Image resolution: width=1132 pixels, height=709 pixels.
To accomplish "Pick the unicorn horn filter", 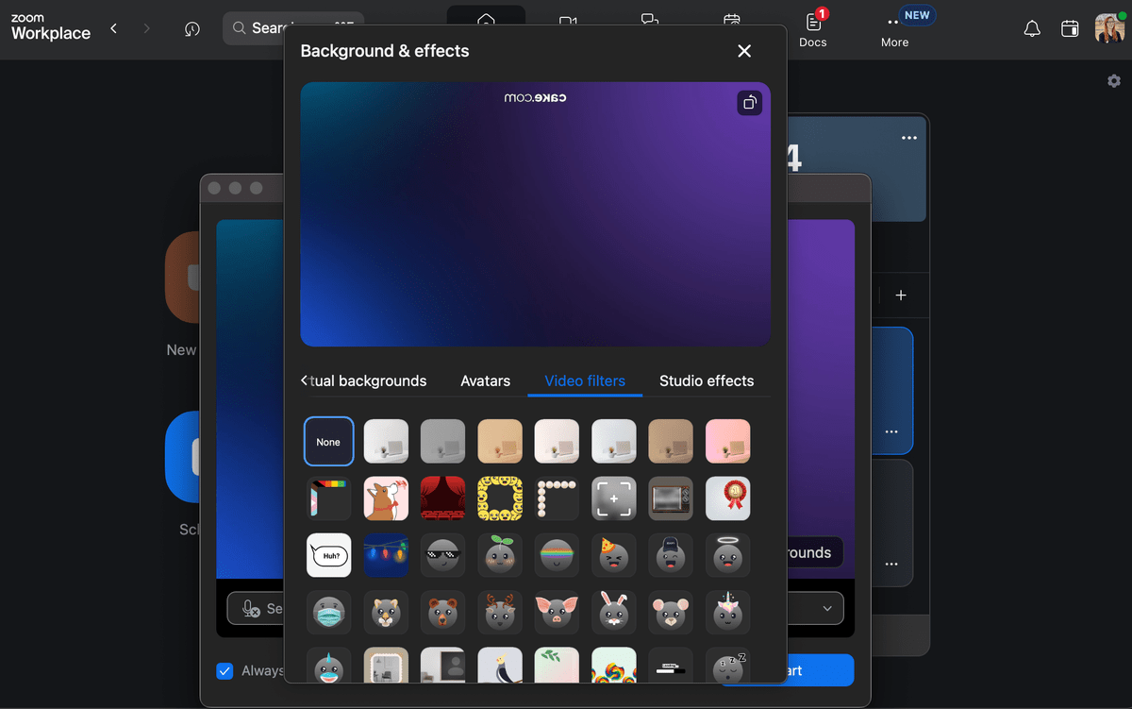I will point(727,613).
